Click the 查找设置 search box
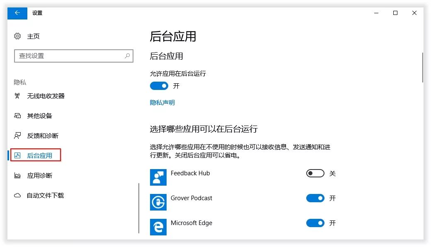431x247 pixels. tap(68, 56)
